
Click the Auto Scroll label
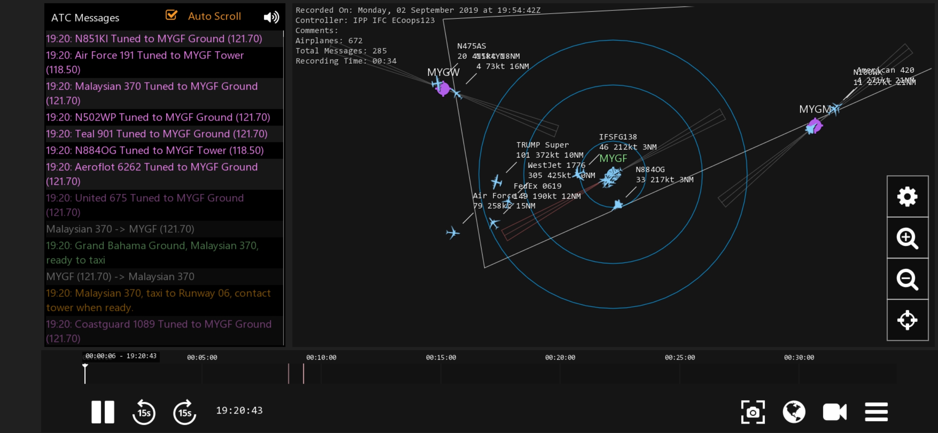[x=214, y=16]
